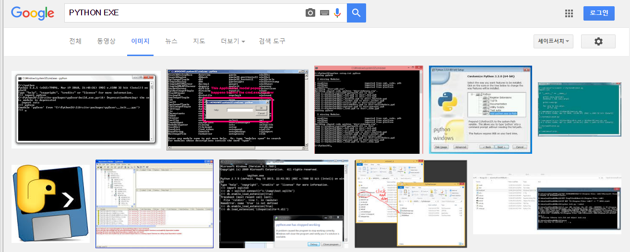The height and width of the screenshot is (252, 630).
Task: Expand the 더보기 menu
Action: [x=233, y=41]
